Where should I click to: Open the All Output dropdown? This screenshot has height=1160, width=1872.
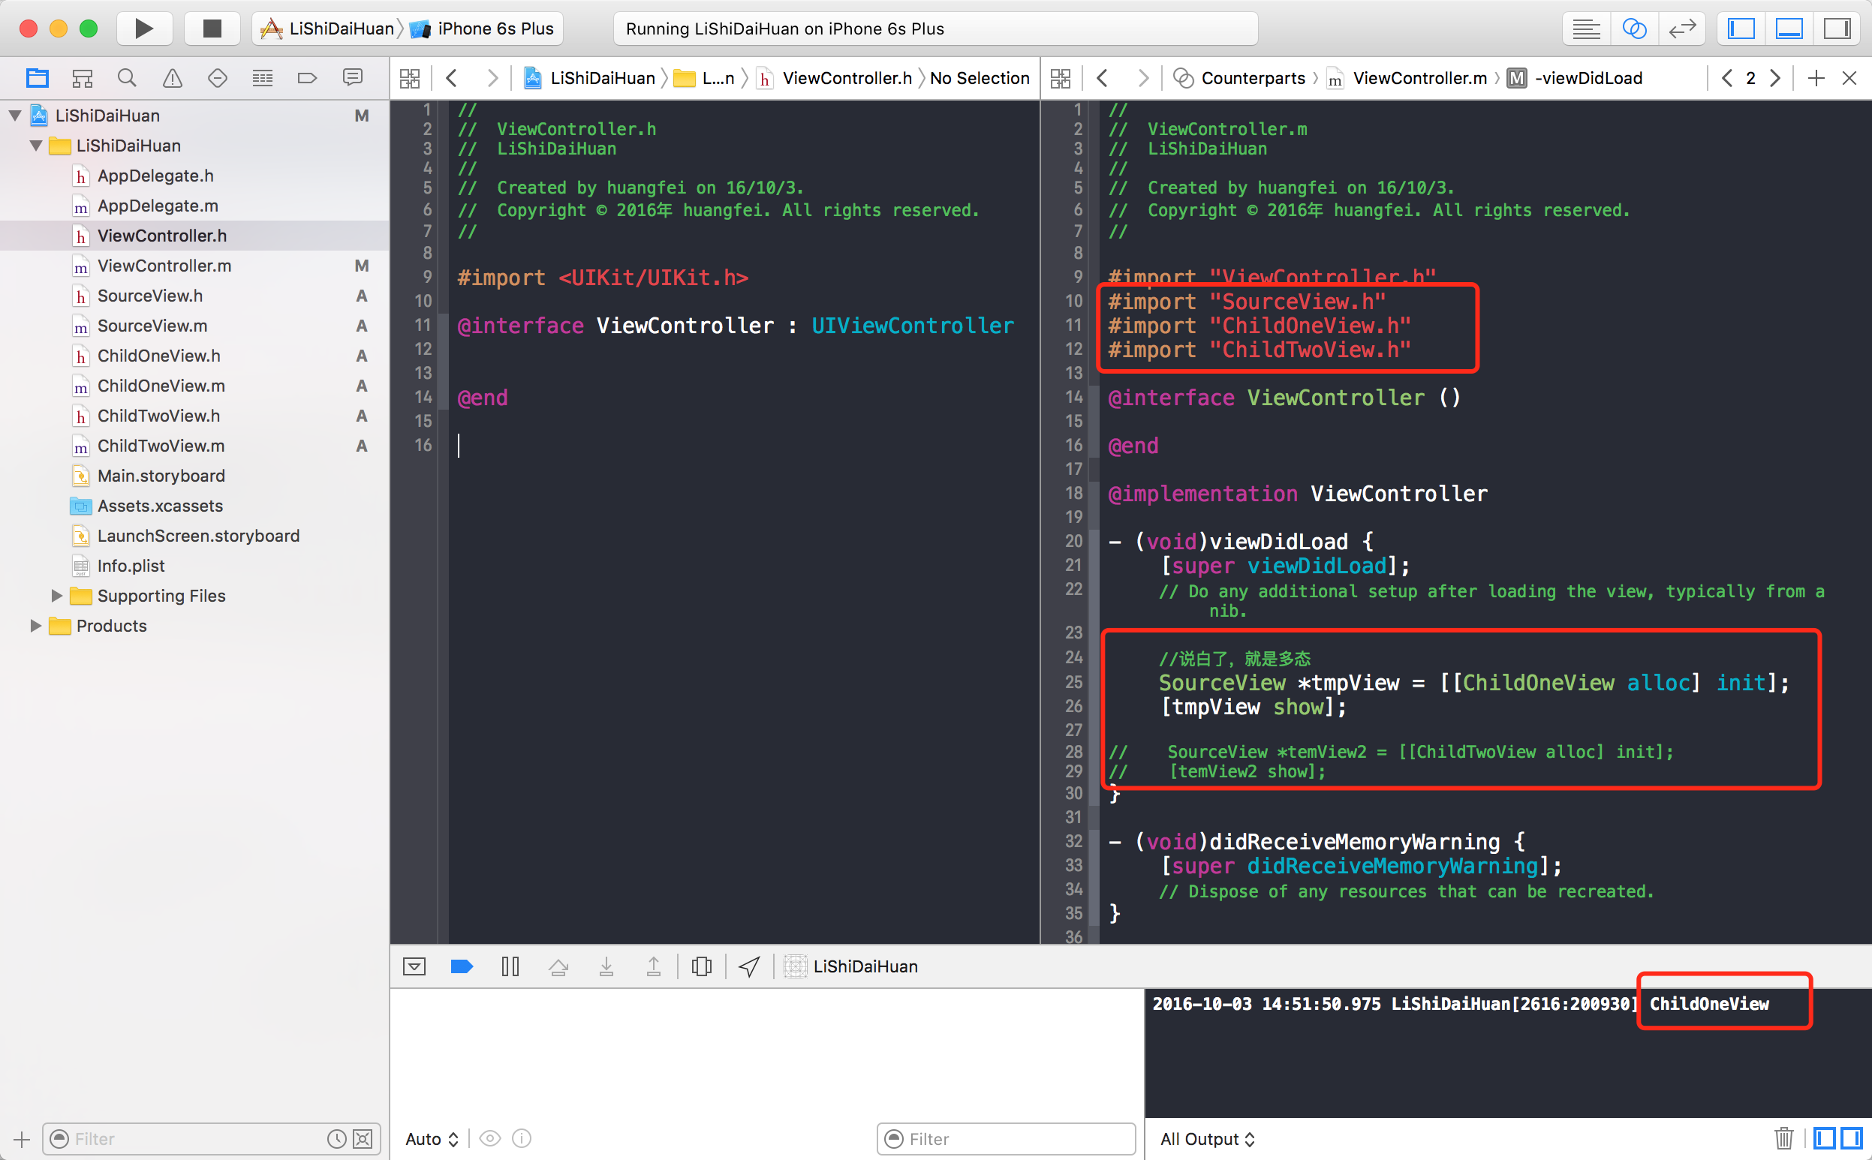(x=1206, y=1138)
